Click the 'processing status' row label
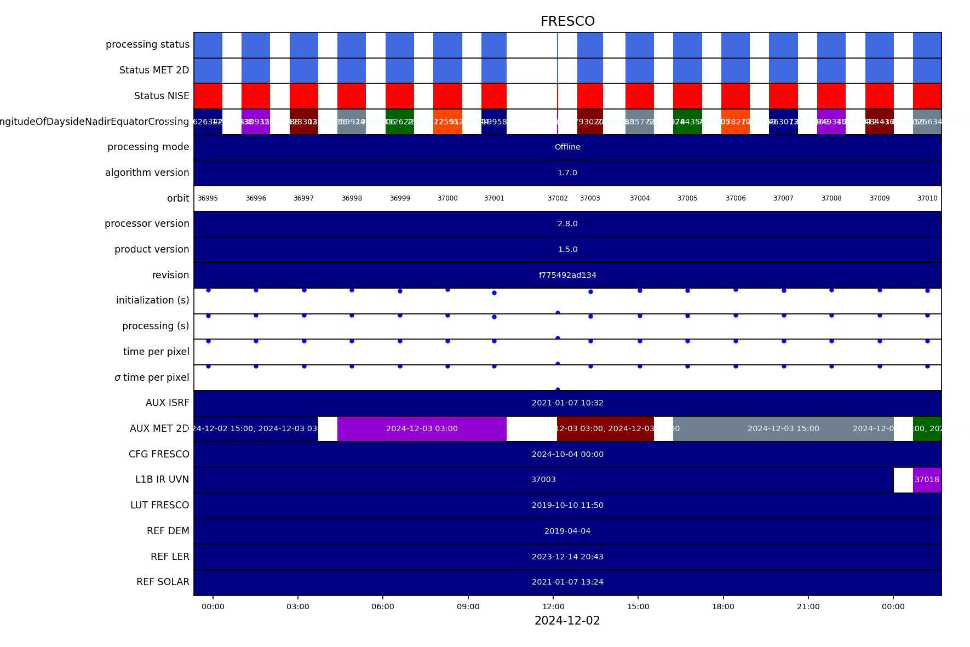This screenshot has height=647, width=970. pyautogui.click(x=147, y=44)
